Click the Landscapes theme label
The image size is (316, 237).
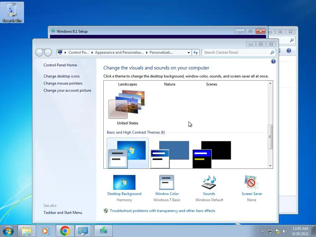coord(127,84)
